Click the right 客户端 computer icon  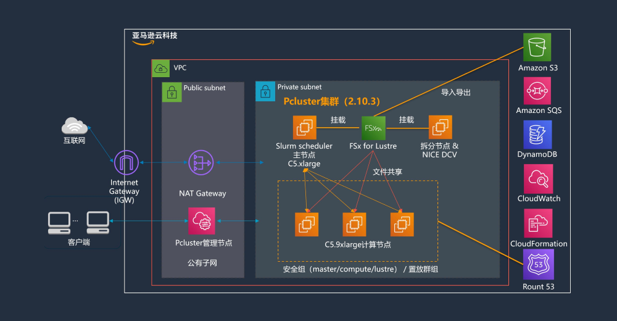point(97,223)
